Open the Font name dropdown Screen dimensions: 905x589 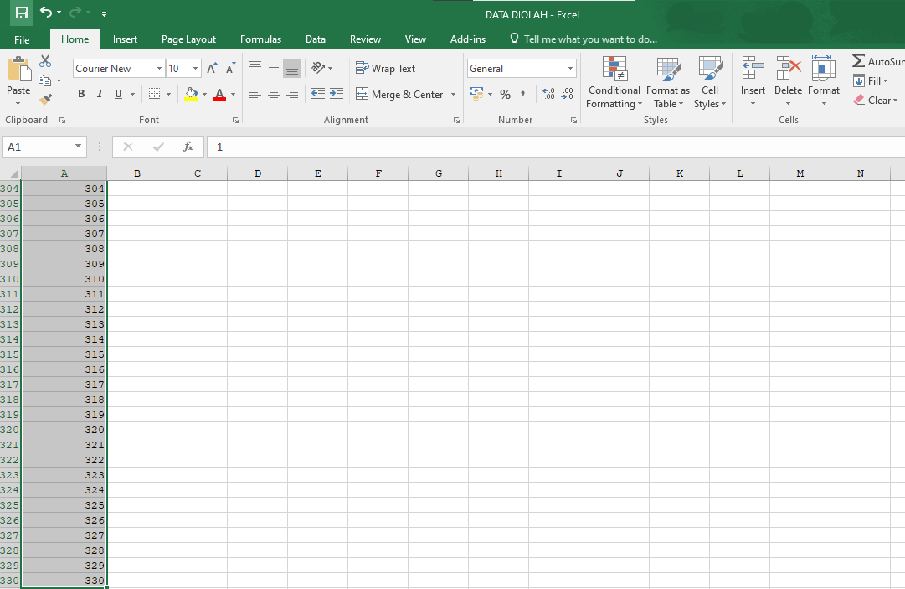(x=159, y=69)
